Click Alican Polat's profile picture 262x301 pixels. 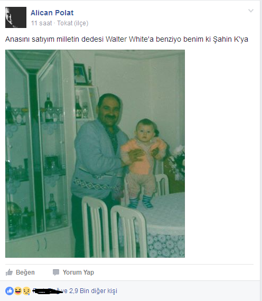pyautogui.click(x=16, y=17)
